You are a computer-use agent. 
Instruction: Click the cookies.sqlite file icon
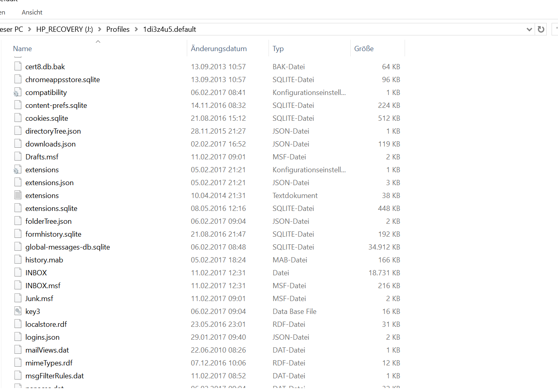pyautogui.click(x=17, y=118)
